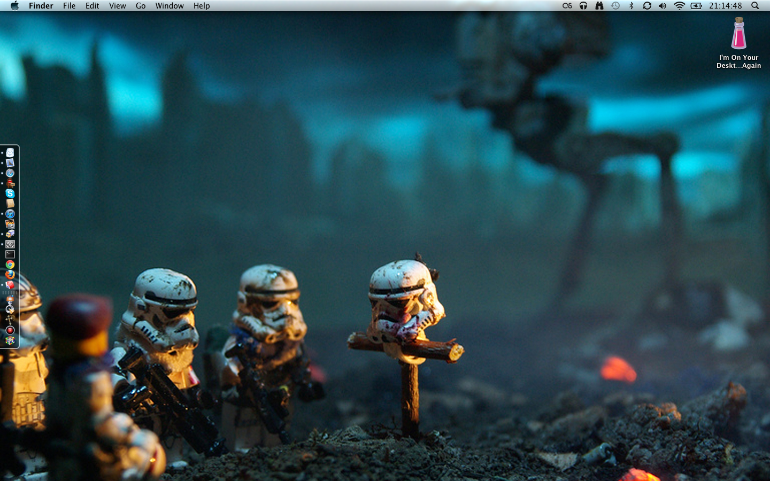
Task: Open the Apple menu
Action: point(14,6)
